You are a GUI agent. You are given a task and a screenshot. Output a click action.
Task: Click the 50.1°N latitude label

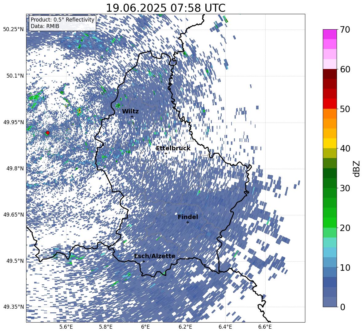coord(15,76)
